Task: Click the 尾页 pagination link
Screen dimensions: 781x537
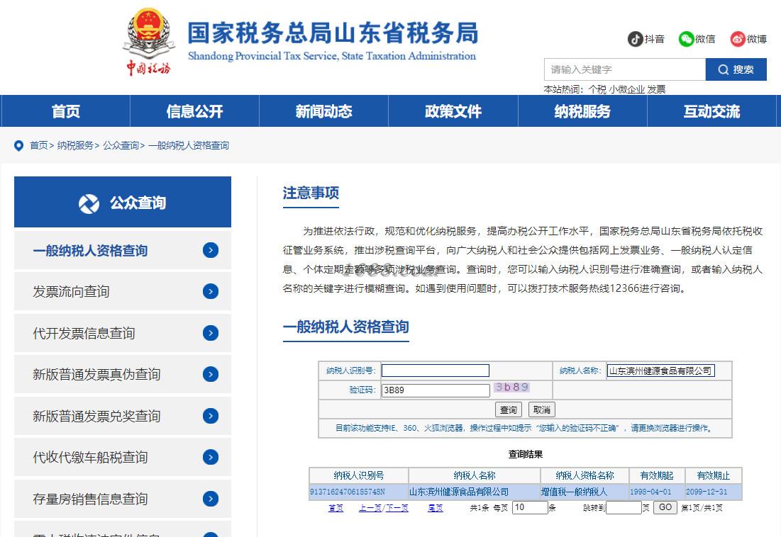Action: (x=436, y=508)
